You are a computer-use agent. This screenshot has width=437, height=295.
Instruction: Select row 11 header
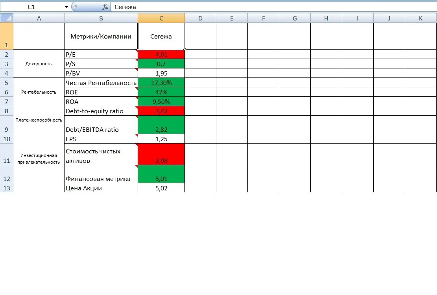(7, 154)
